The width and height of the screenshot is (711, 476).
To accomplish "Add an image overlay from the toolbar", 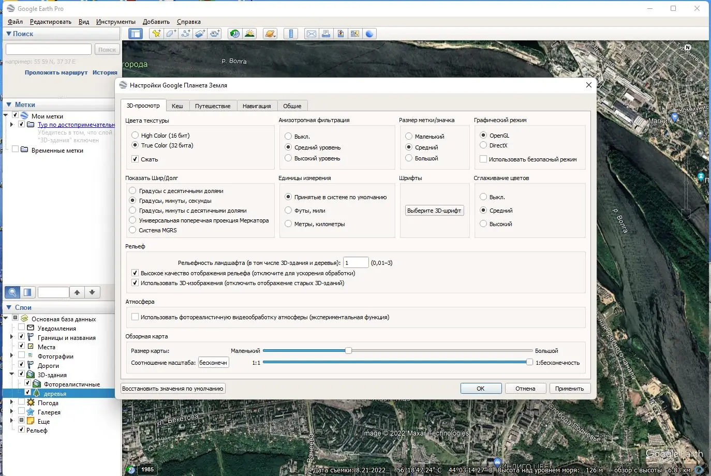I will 200,34.
